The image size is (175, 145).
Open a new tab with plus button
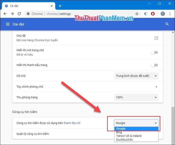60,6
